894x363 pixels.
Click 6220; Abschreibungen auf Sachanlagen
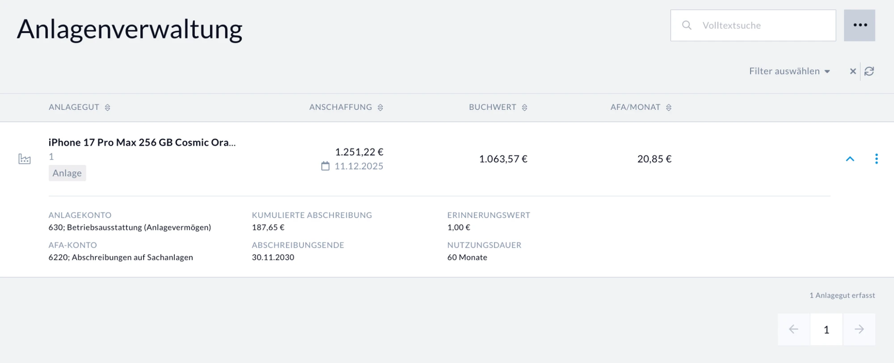pyautogui.click(x=121, y=257)
